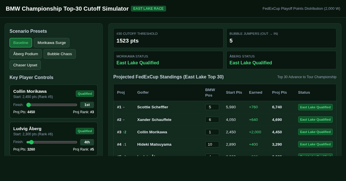Click Åberg's Qualified badge in controls
This screenshot has width=346, height=181.
click(85, 131)
